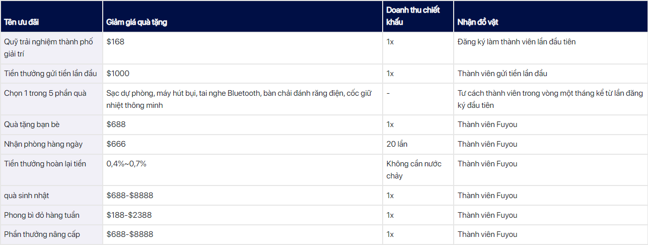
Task: Click the "Không cần nước chảy" cell
Action: [414, 169]
